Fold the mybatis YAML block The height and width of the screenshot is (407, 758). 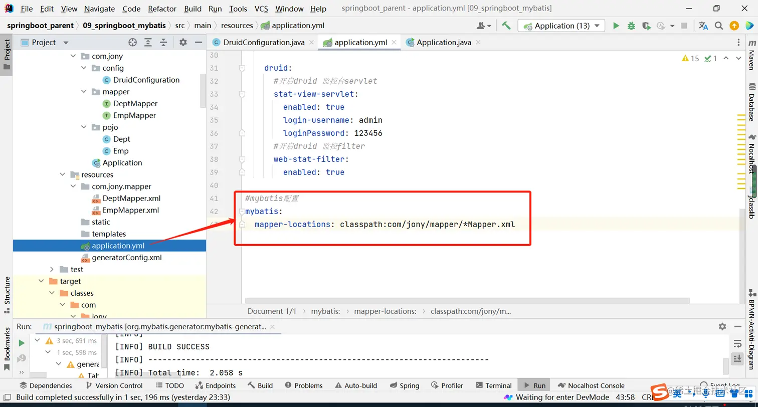coord(242,212)
